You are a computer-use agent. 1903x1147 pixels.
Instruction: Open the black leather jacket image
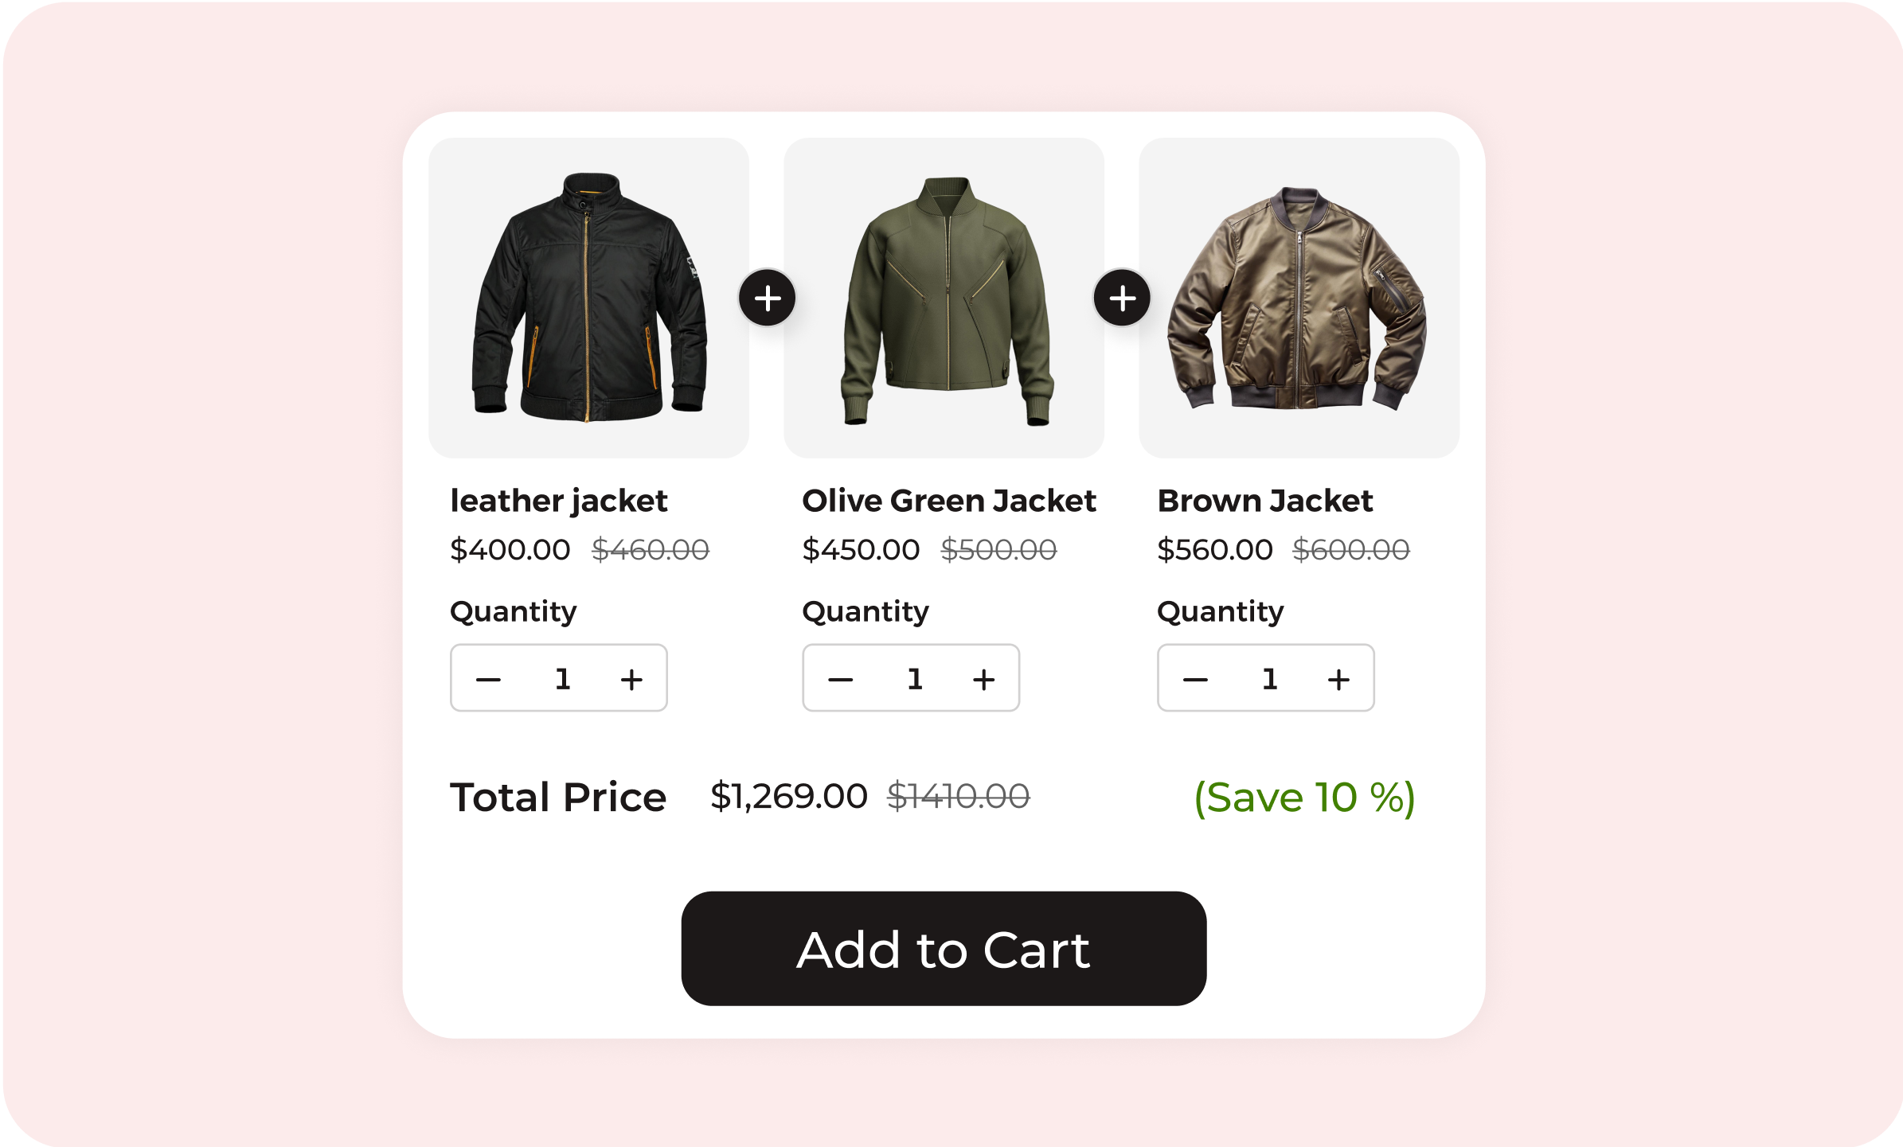(x=588, y=298)
